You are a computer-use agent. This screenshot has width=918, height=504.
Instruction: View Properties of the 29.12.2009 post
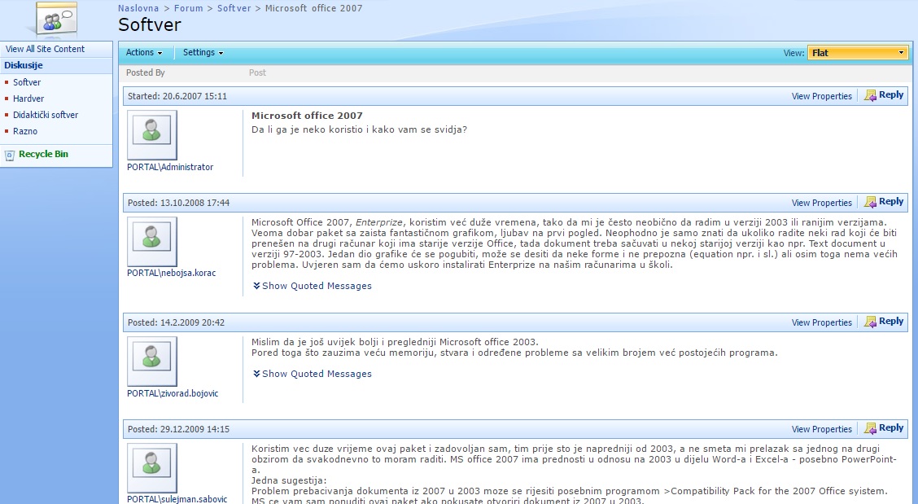point(821,429)
